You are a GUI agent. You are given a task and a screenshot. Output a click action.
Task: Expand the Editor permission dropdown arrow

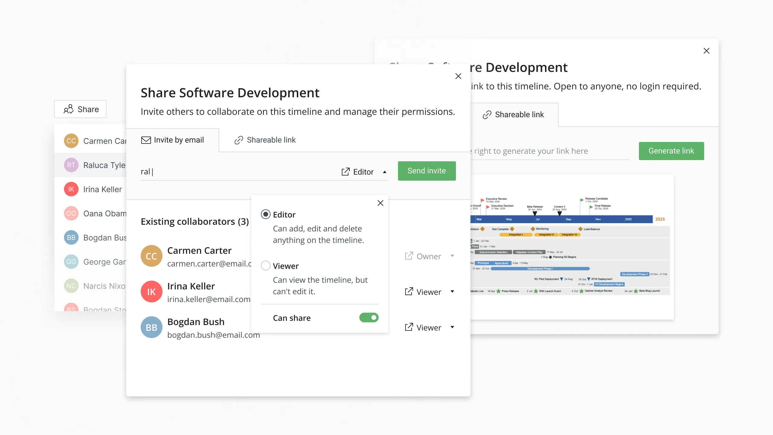384,172
